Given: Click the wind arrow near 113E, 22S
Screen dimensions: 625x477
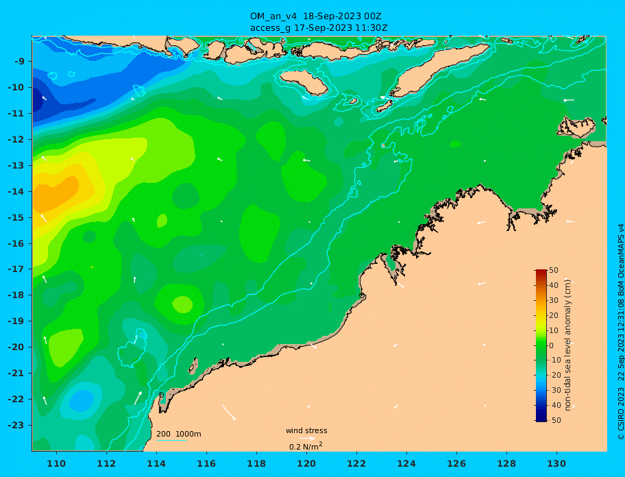Looking at the screenshot, I should (x=138, y=397).
